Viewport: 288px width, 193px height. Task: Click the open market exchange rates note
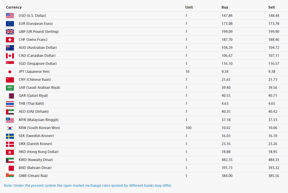pos(88,186)
